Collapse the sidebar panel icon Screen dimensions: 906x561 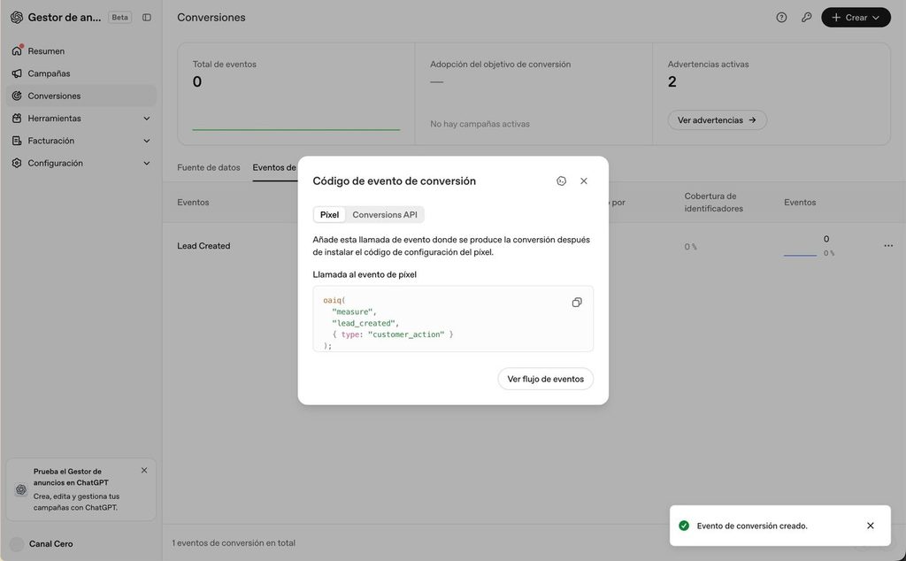[147, 18]
